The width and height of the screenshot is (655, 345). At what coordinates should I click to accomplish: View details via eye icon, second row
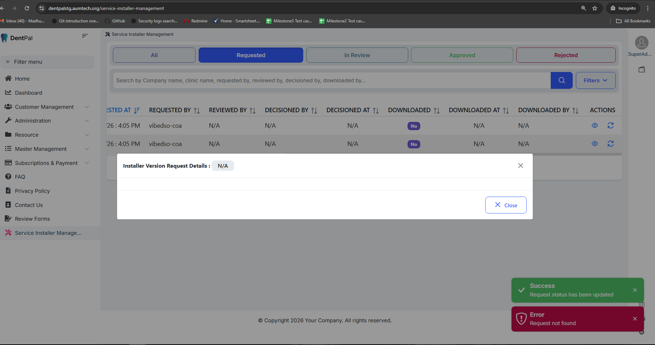[x=594, y=144]
